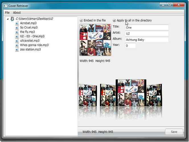Select the leftmost cover in the carousel
189x142 pixels.
88,95
